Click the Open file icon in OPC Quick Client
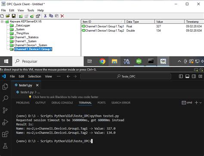 (x=8, y=16)
